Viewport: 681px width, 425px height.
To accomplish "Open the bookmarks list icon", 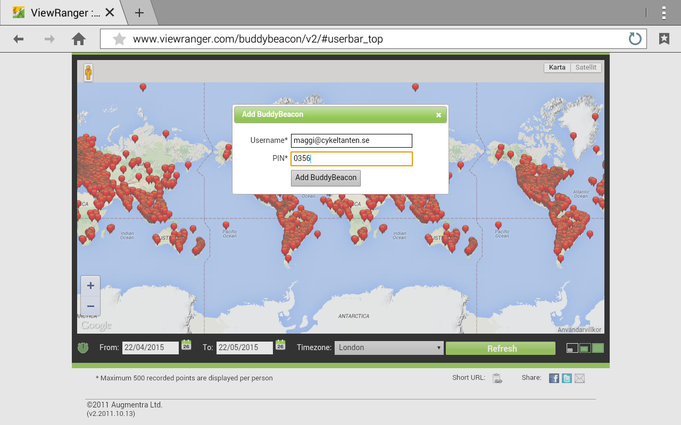I will click(x=664, y=39).
